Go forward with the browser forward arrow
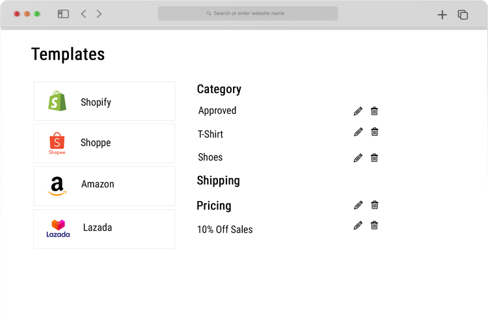488x331 pixels. (99, 14)
